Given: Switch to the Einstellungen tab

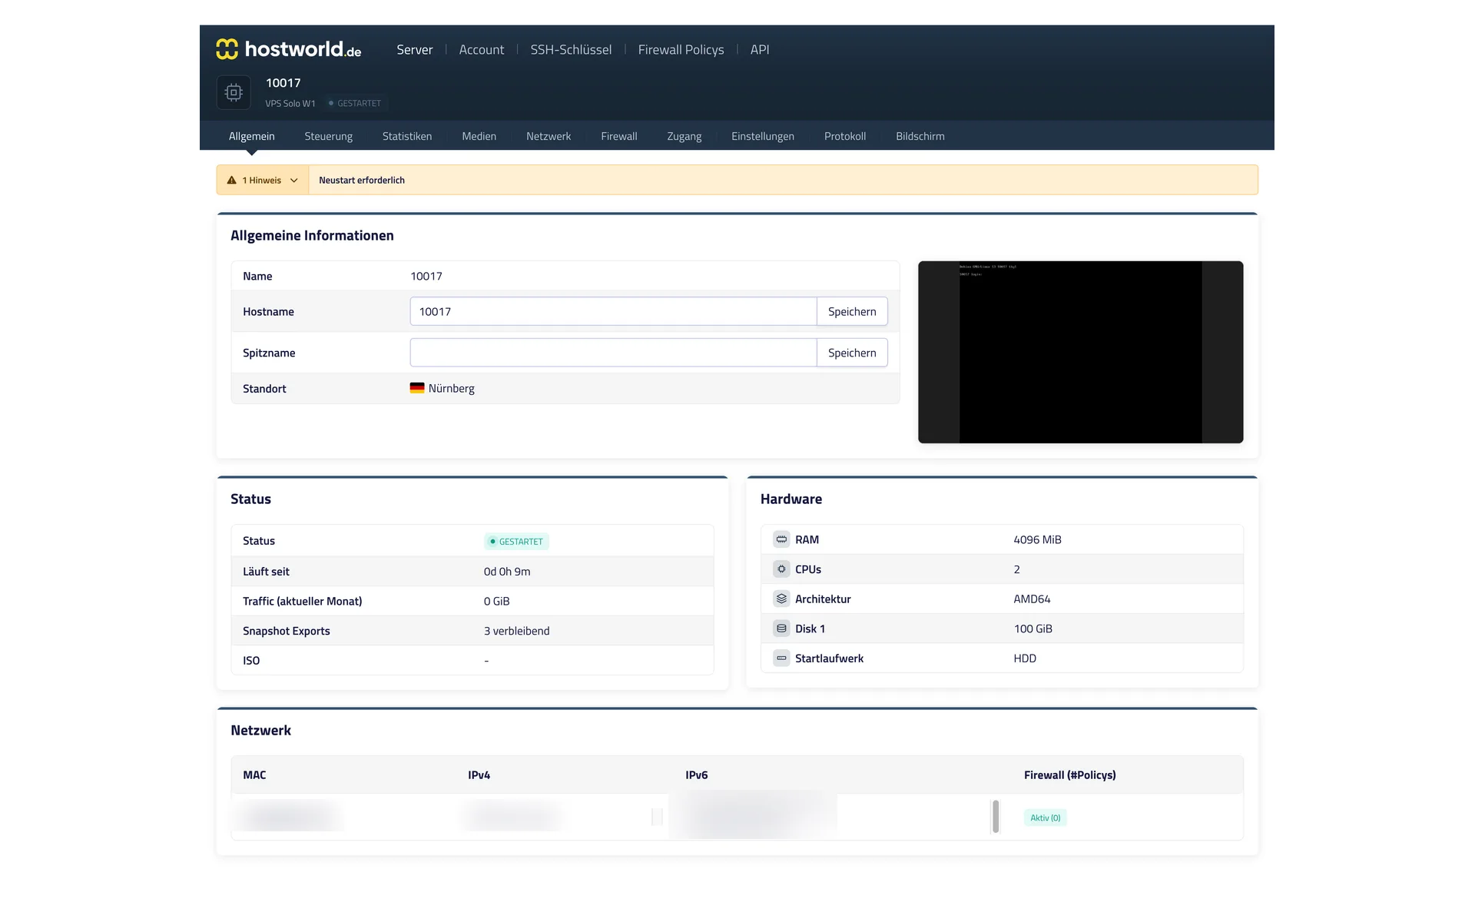Looking at the screenshot, I should point(763,136).
